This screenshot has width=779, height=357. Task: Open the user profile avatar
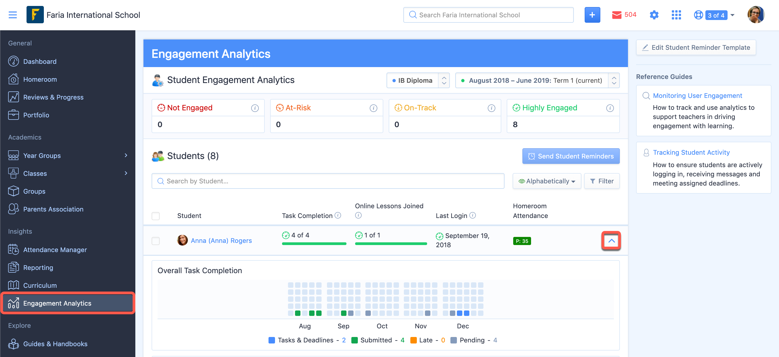pos(756,15)
